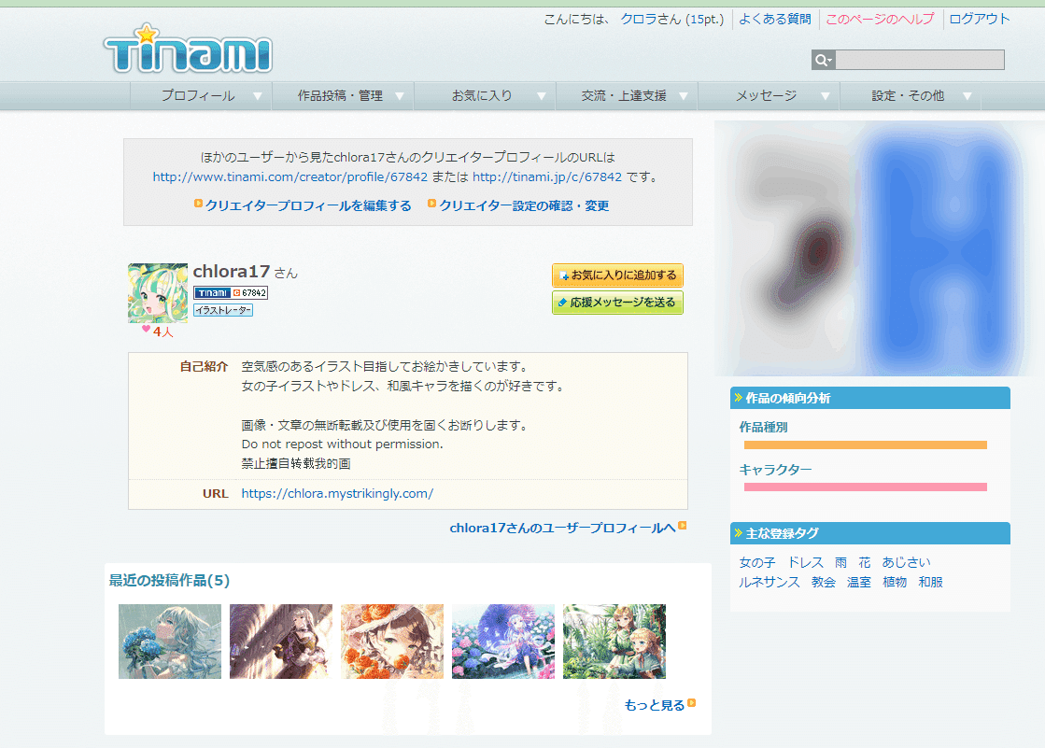Expand the 設定・その他 dropdown arrow
Image resolution: width=1045 pixels, height=748 pixels.
[967, 95]
